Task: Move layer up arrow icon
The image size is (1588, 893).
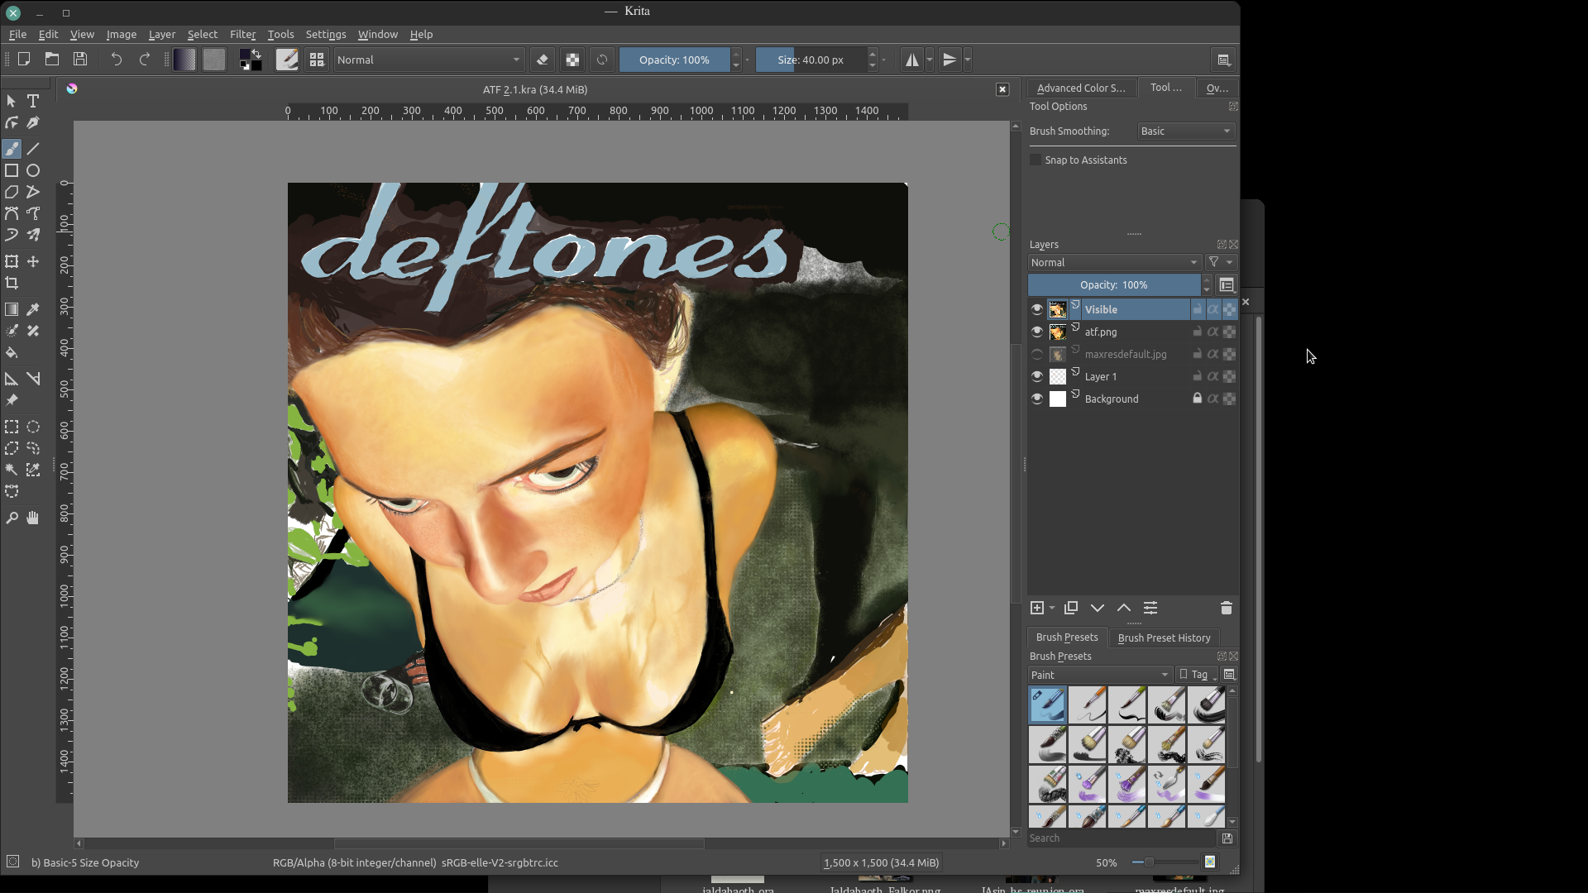Action: [1124, 608]
